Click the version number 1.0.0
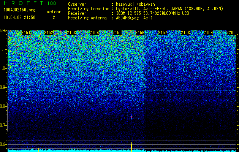239x152 pixels. [x=52, y=3]
